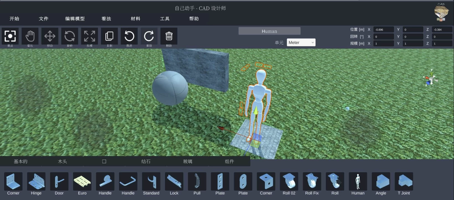This screenshot has width=454, height=200.
Task: Undo the last action (撤消)
Action: coord(129,36)
